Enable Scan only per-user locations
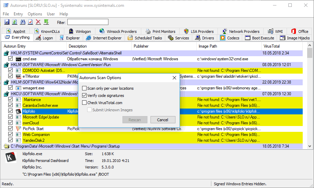This screenshot has width=314, height=188. click(x=84, y=88)
